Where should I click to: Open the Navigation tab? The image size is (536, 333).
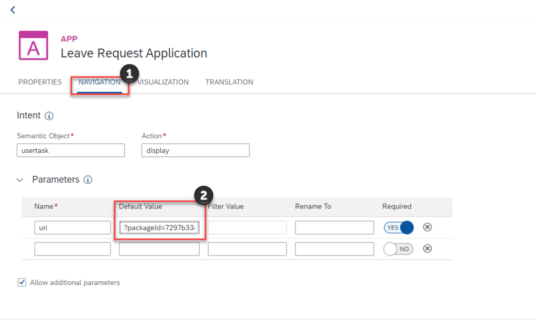point(100,82)
